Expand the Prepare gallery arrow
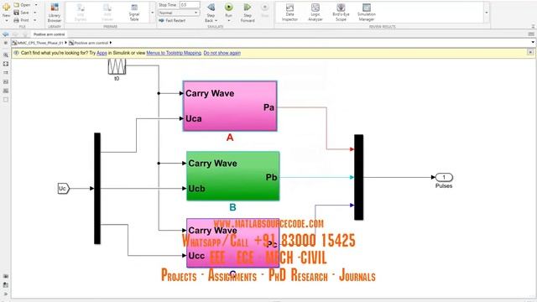The height and width of the screenshot is (302, 537). (153, 13)
